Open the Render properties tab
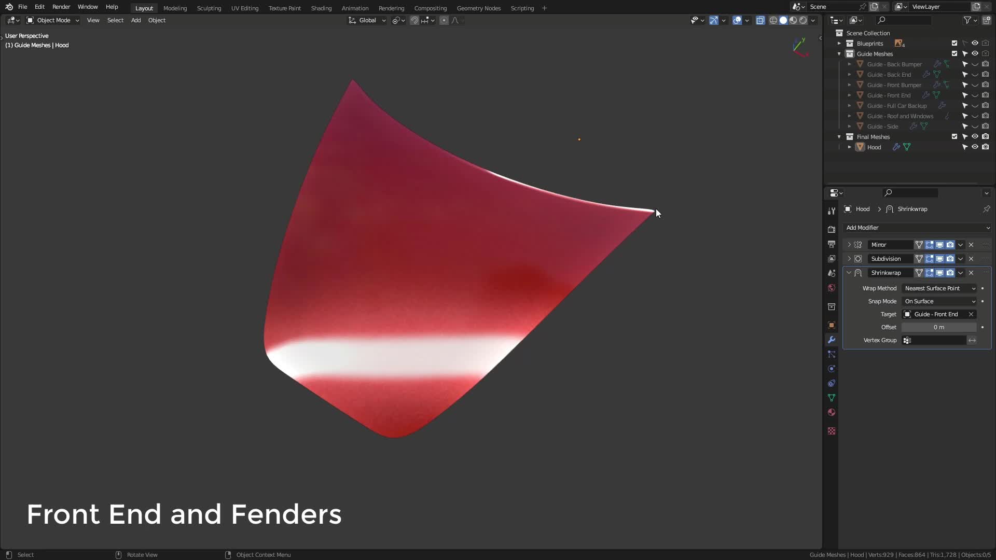The height and width of the screenshot is (560, 996). [x=832, y=229]
